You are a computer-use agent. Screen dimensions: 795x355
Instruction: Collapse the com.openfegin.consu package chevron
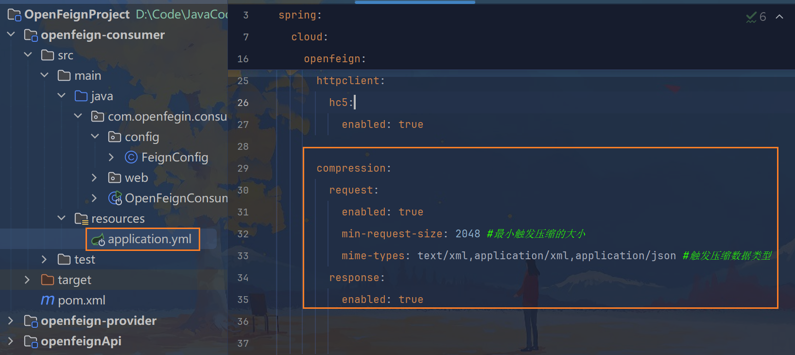[x=78, y=116]
